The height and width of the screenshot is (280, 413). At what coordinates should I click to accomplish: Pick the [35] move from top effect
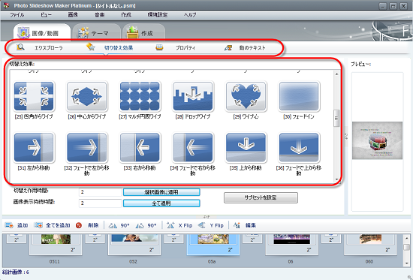coord(246,148)
